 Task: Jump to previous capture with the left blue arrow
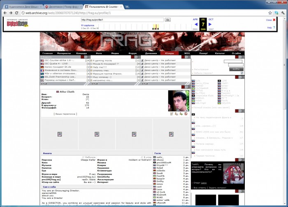(x=196, y=24)
